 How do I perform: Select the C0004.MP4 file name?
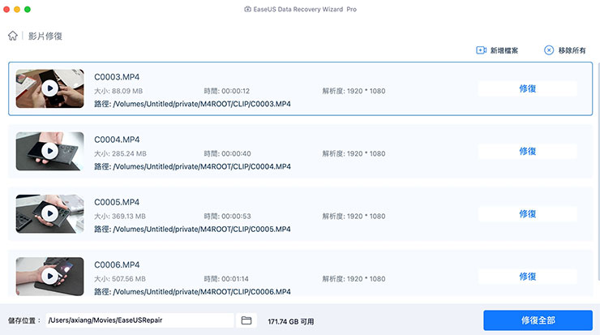pos(117,140)
